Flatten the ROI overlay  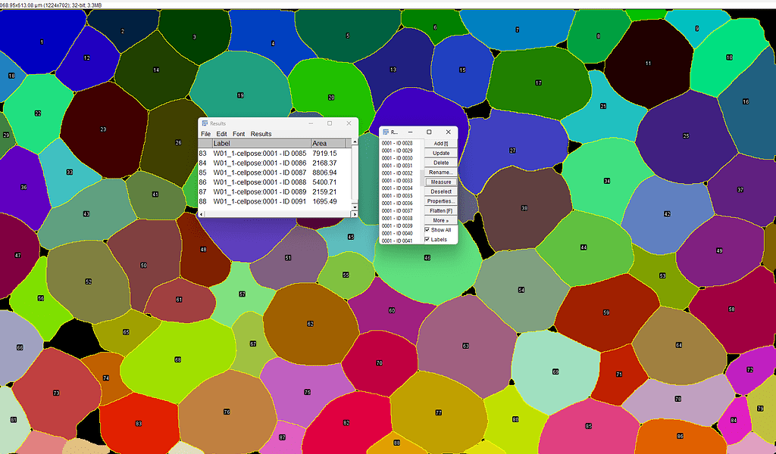coord(440,210)
